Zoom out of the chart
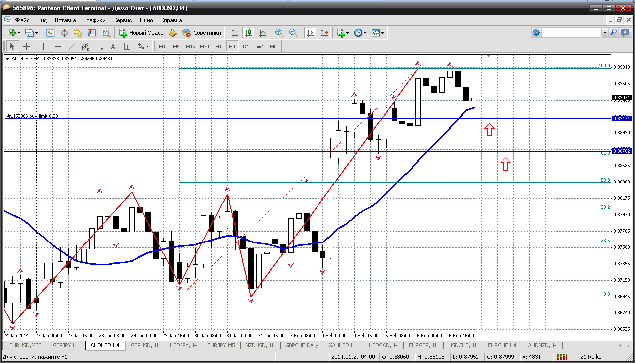The image size is (635, 363). tap(293, 33)
